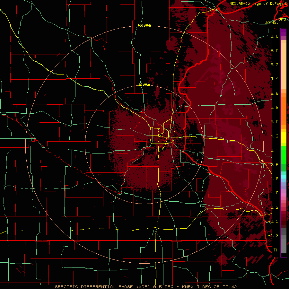Viewport: 289px width, 289px height.
Task: Click the 3.4 value on color scale
Action: pyautogui.click(x=275, y=150)
